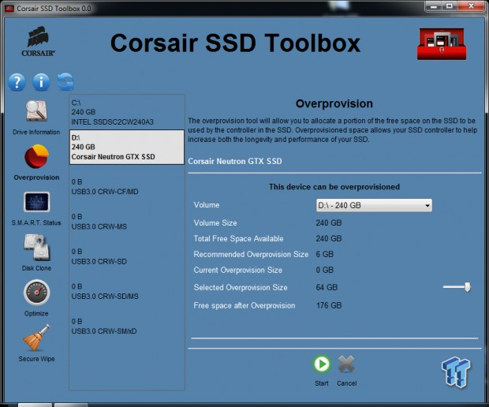The height and width of the screenshot is (407, 489).
Task: Select USB3.0 CRW-MS device
Action: [x=127, y=222]
